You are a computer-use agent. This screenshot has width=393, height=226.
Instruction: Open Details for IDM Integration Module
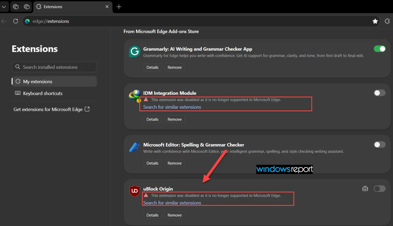[152, 119]
